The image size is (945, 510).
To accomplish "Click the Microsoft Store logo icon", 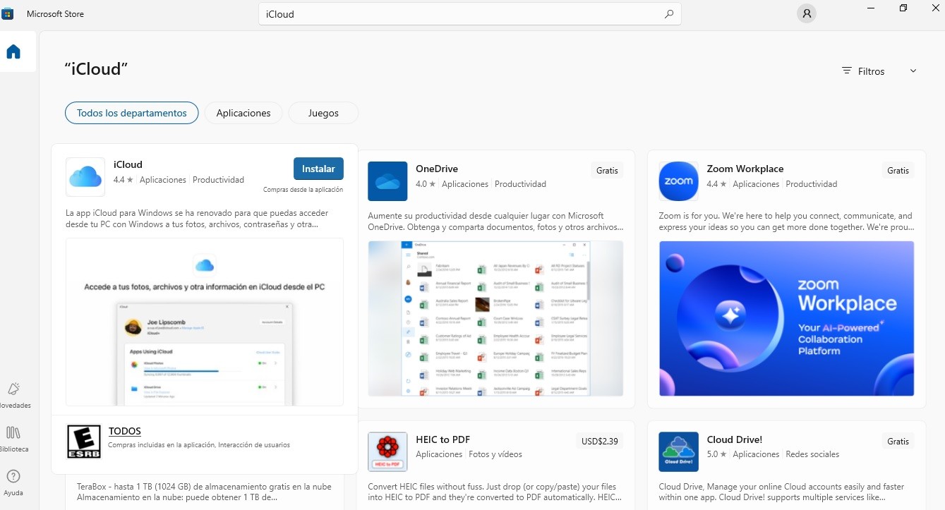I will pos(7,13).
